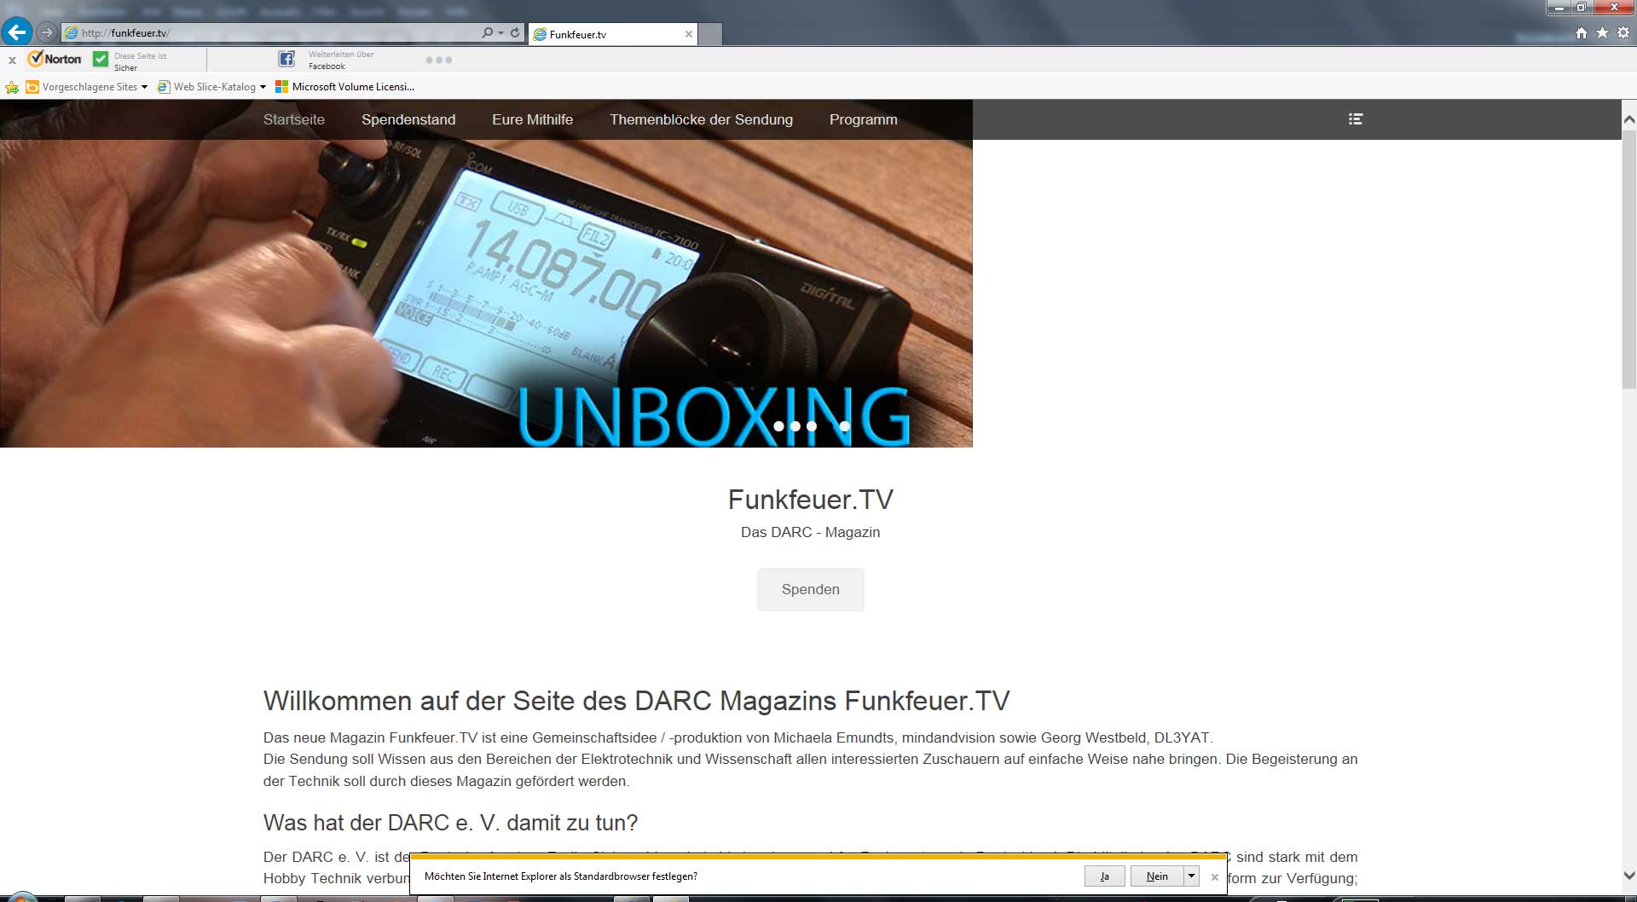Select the second slider indicator dot
1637x902 pixels.
tap(795, 426)
